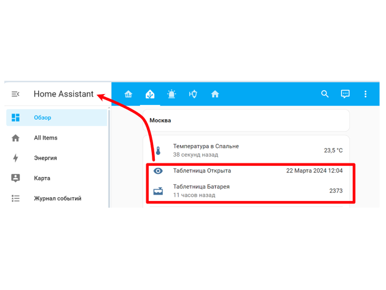Open the shield plug tab
The image size is (386, 290).
193,94
